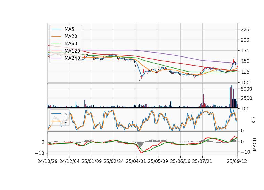Click the 25/05/09 date axis label
The width and height of the screenshot is (264, 190).
(x=158, y=161)
